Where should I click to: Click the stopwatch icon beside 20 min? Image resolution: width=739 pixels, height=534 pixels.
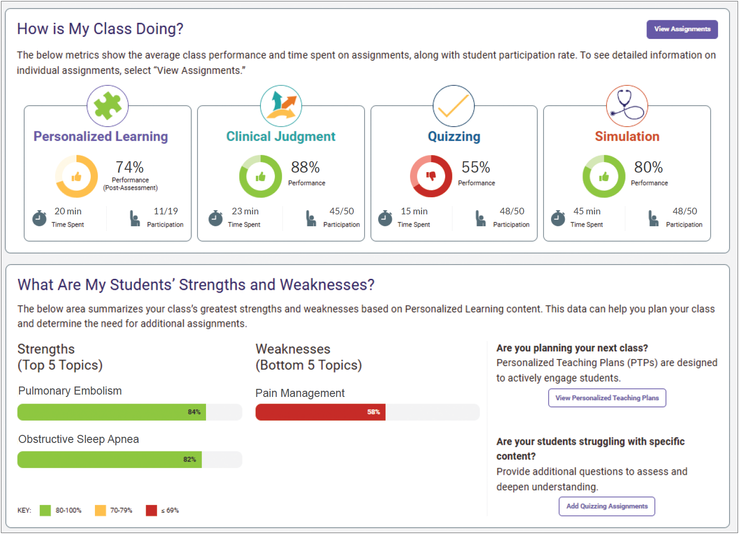click(x=39, y=218)
